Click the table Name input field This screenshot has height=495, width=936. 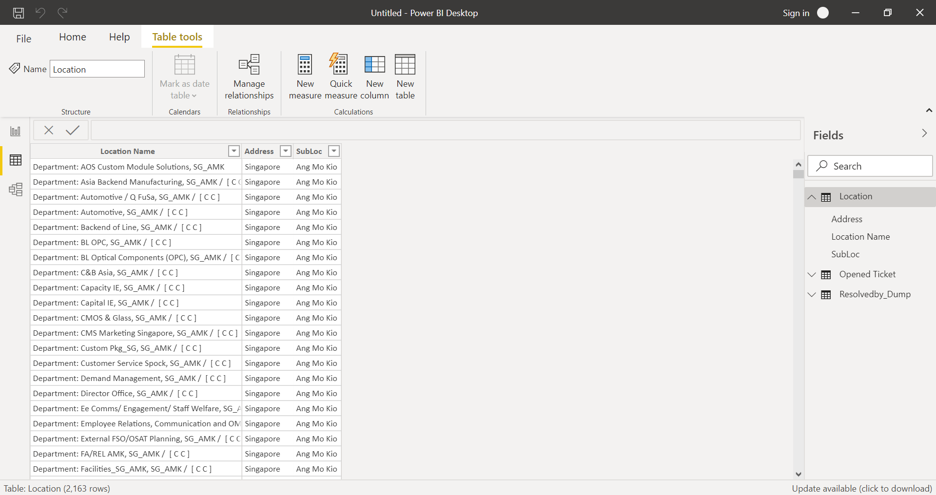coord(97,69)
